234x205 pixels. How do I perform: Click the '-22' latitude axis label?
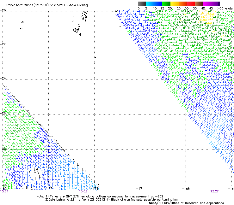click(x=3, y=44)
